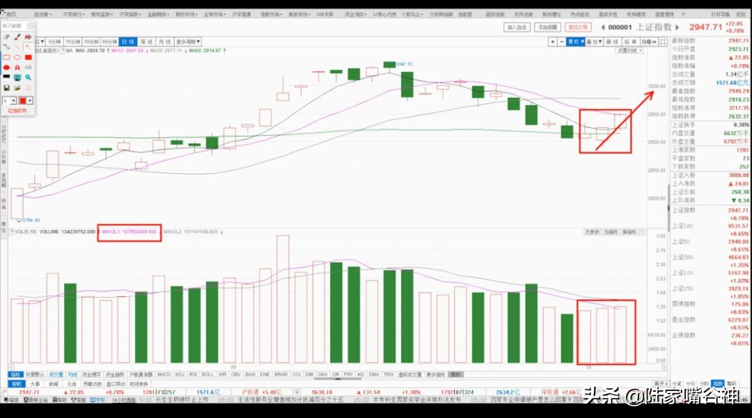Select the pen drawing tool in annotation palette

[6, 37]
